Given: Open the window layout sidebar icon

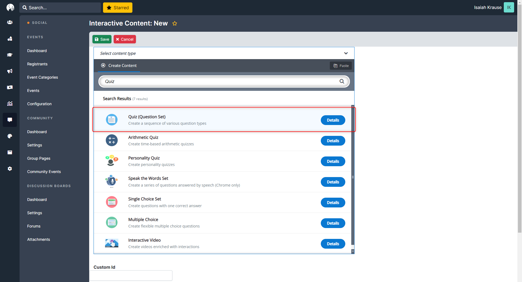Looking at the screenshot, I should click(x=10, y=152).
